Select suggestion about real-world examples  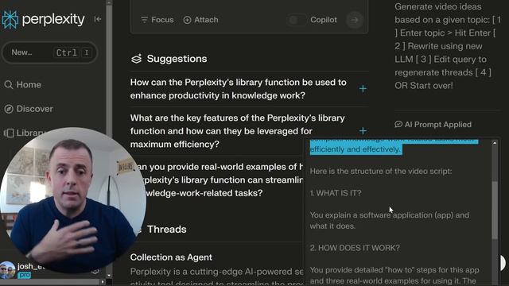[220, 180]
